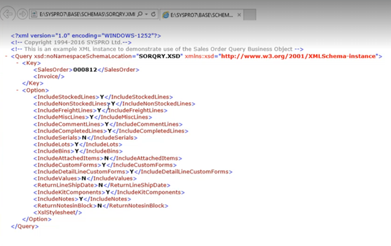Click the search magnifier in address bar
This screenshot has width=391, height=246.
pyautogui.click(x=140, y=14)
